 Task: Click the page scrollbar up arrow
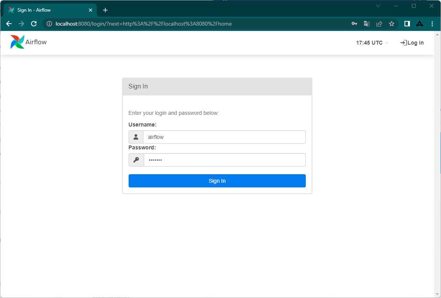click(x=438, y=35)
